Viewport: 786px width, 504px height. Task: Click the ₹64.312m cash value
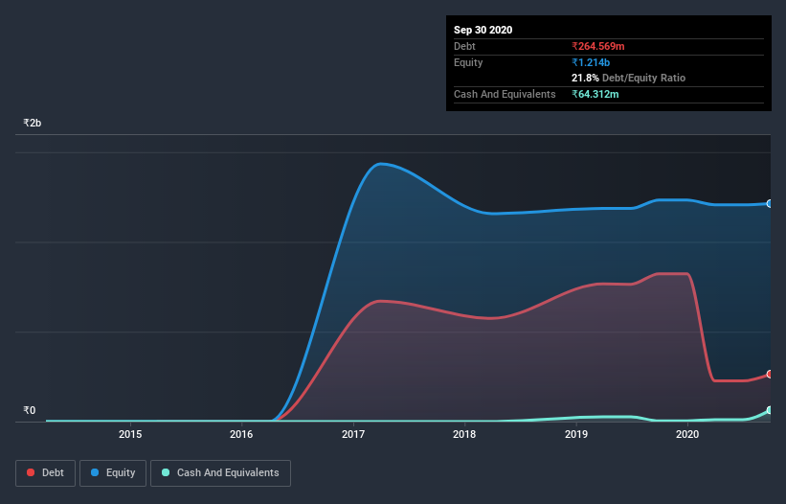click(x=595, y=94)
